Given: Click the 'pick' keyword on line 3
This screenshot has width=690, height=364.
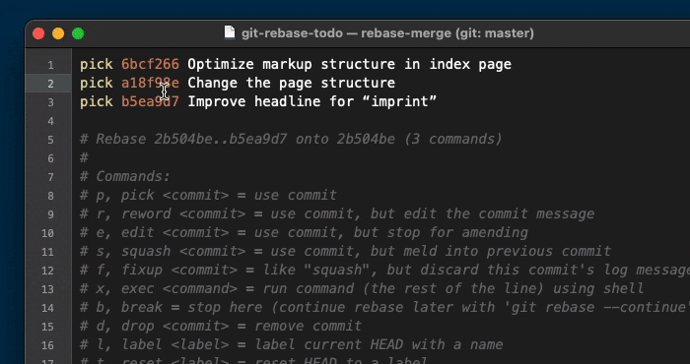Looking at the screenshot, I should 97,101.
